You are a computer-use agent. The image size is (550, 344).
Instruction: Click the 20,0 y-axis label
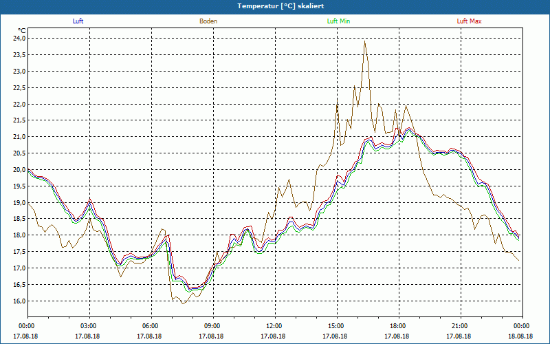[19, 170]
